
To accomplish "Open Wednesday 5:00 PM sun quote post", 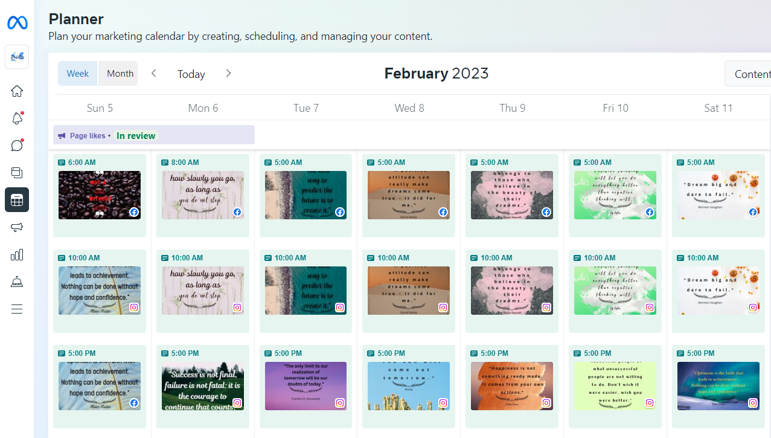I will pos(409,386).
